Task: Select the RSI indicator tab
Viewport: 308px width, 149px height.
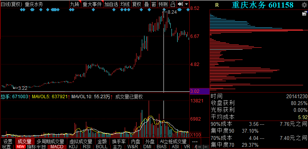Action: tap(87, 147)
